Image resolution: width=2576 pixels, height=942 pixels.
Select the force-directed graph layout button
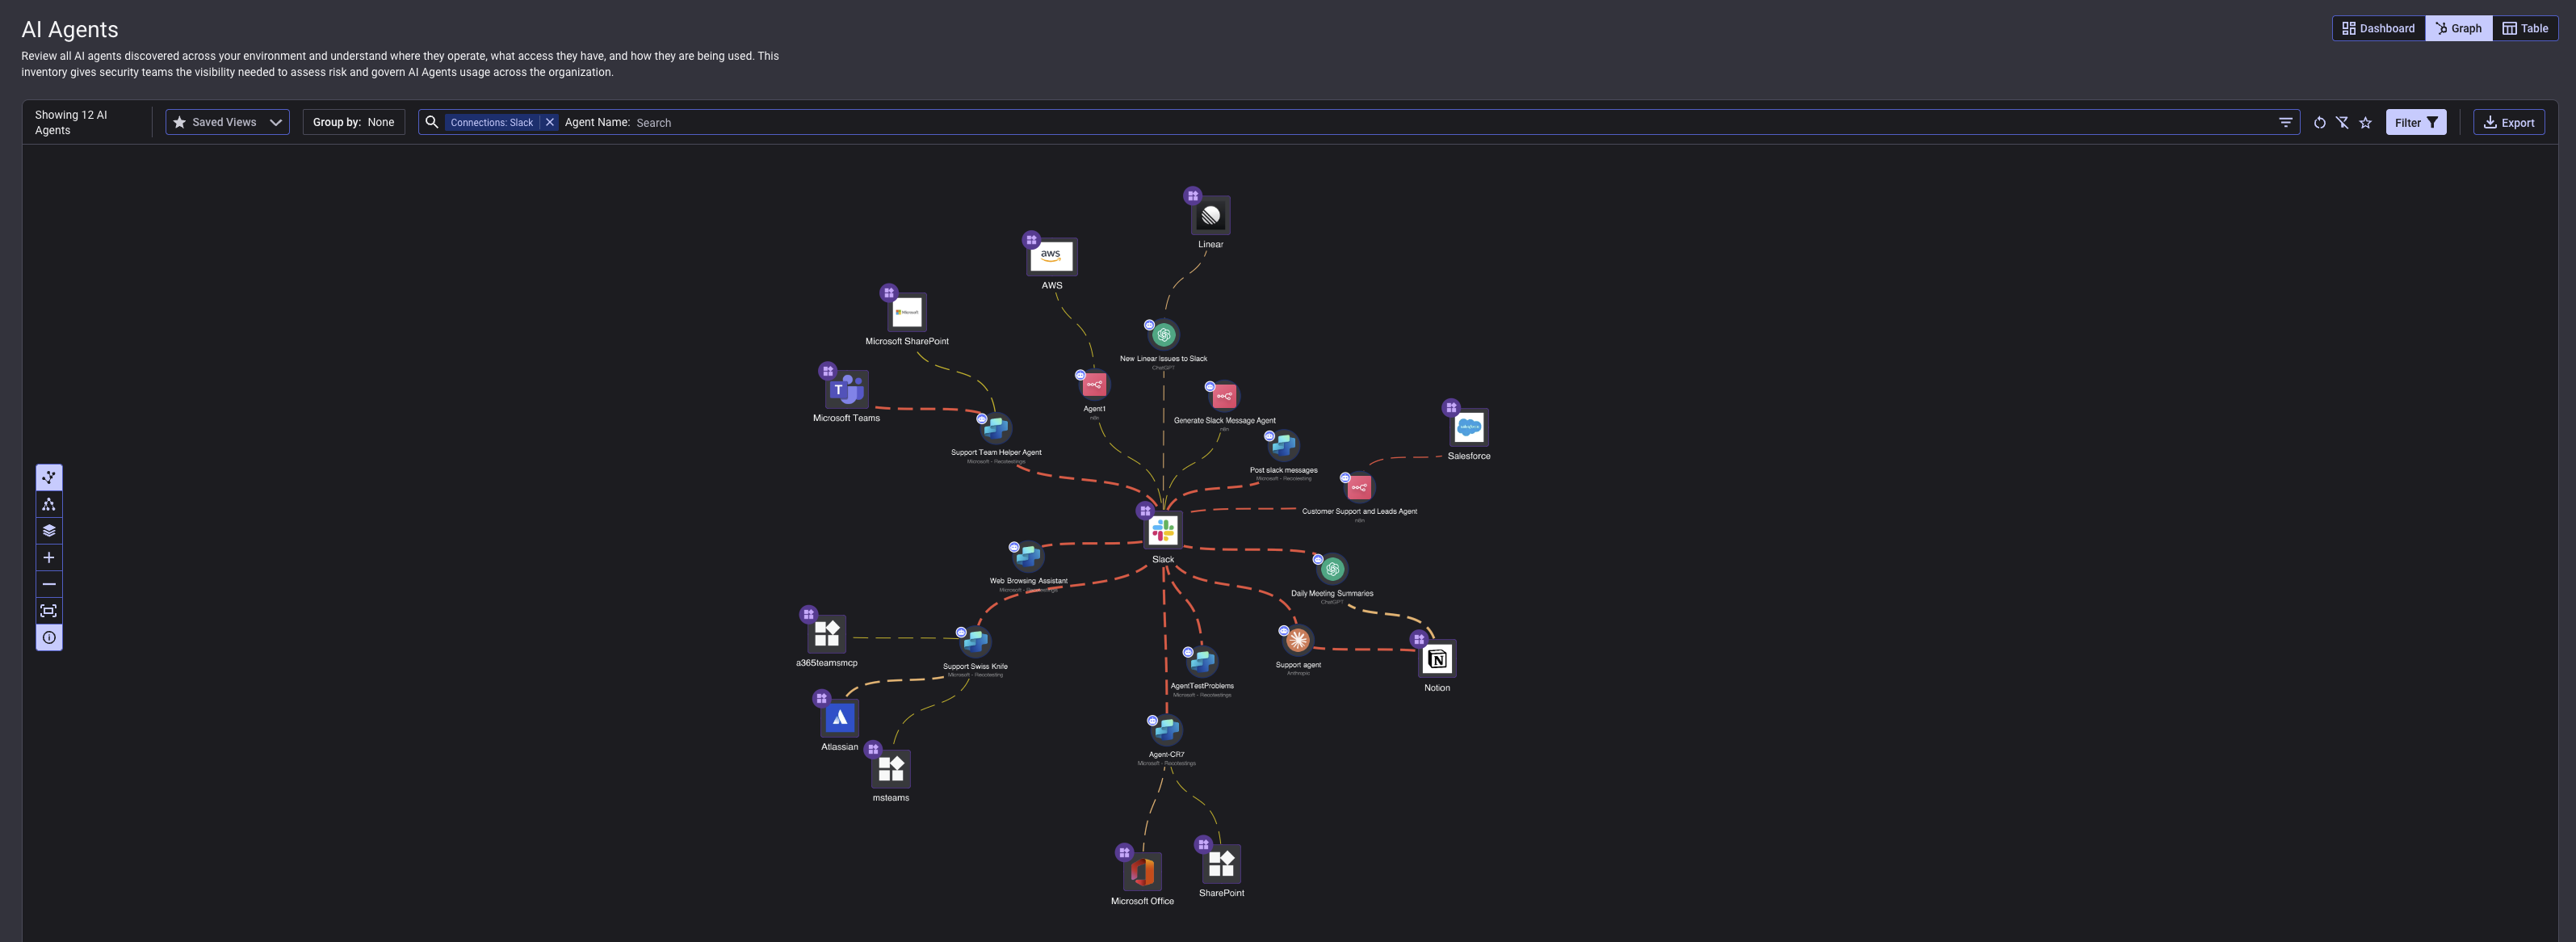pos(48,477)
